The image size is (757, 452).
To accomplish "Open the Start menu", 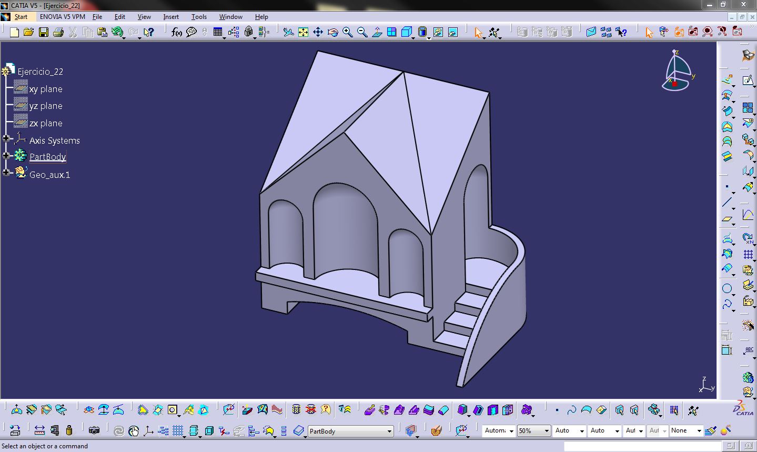I will pos(21,17).
